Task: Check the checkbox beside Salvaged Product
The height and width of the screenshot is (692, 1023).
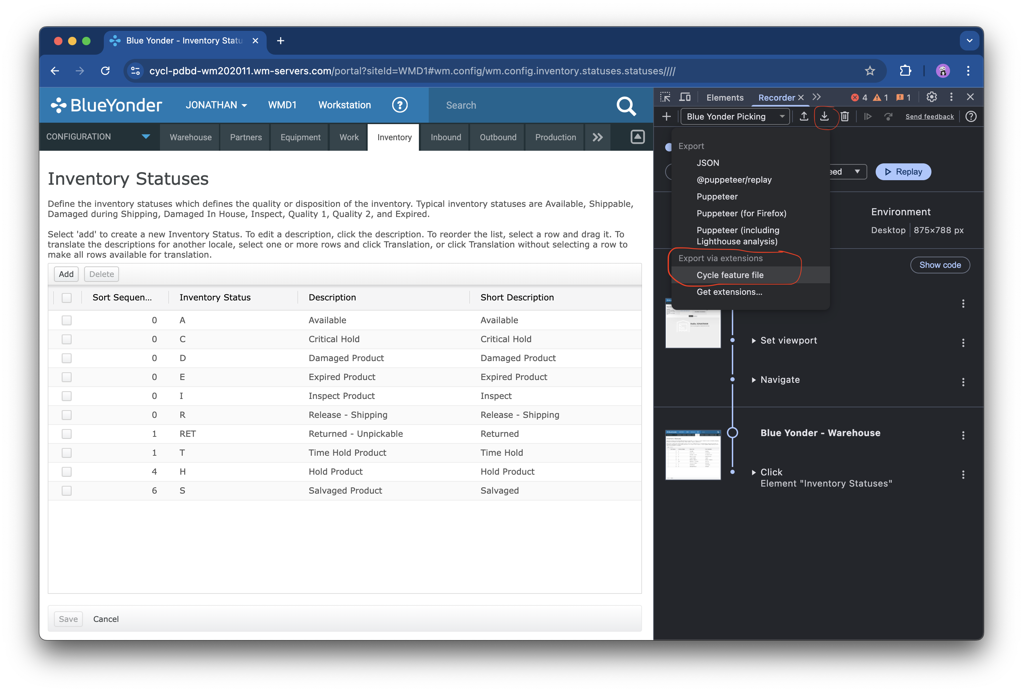Action: click(x=66, y=490)
